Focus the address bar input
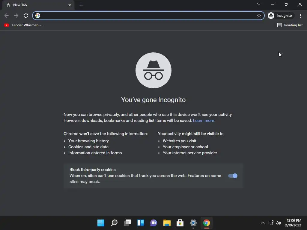307x230 pixels. coord(148,16)
